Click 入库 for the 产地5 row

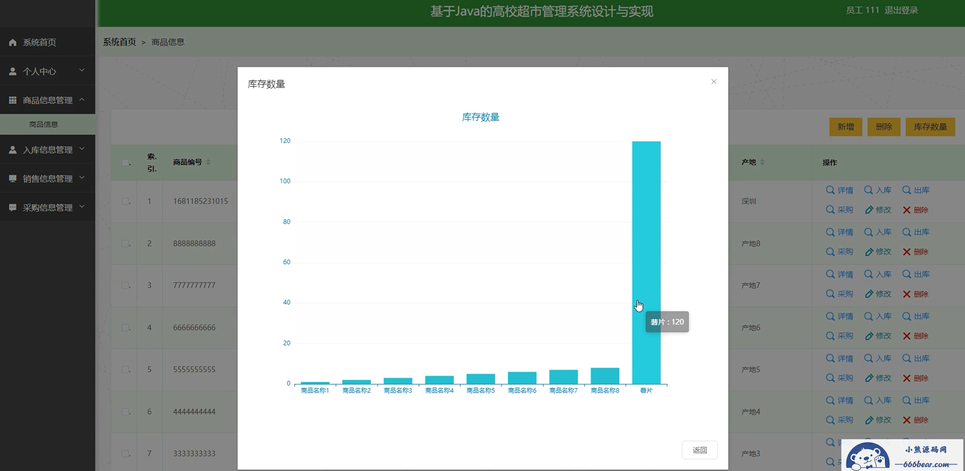tap(878, 358)
